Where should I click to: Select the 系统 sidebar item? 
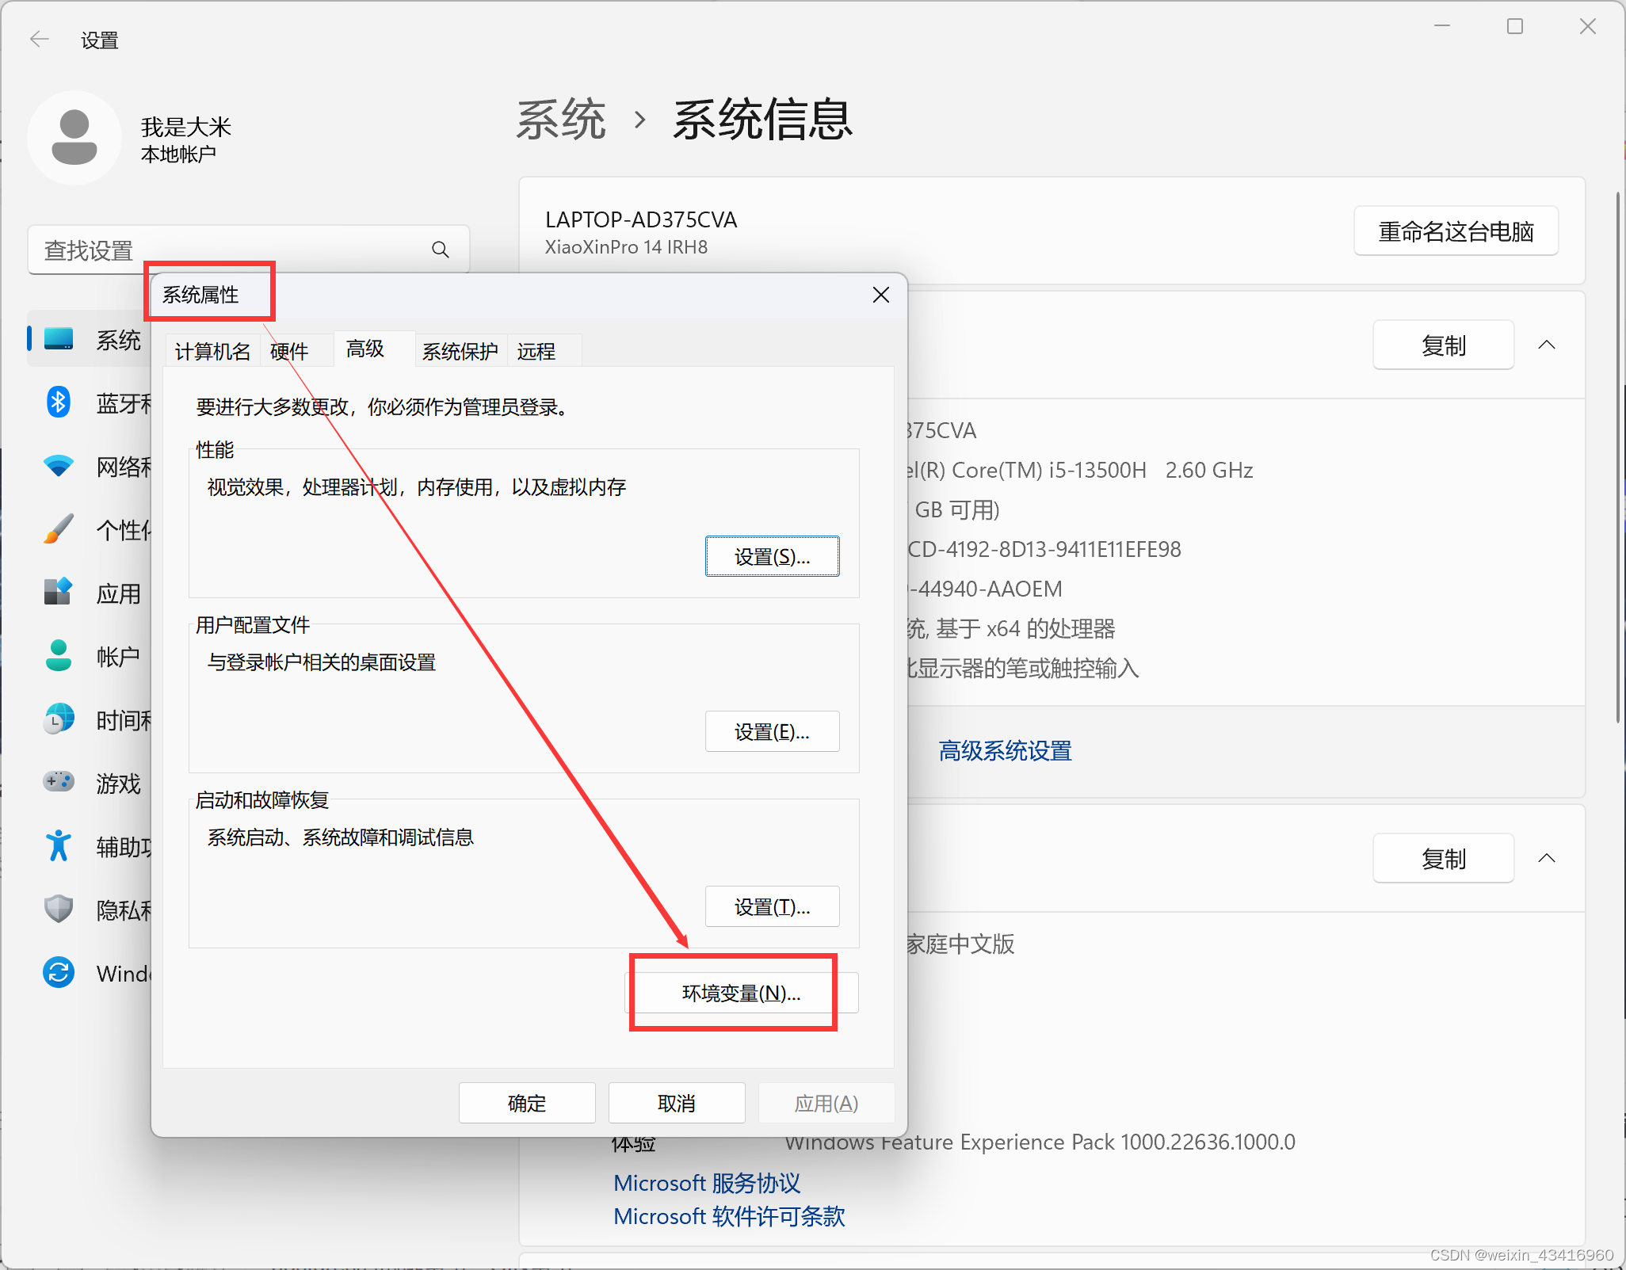click(x=89, y=339)
